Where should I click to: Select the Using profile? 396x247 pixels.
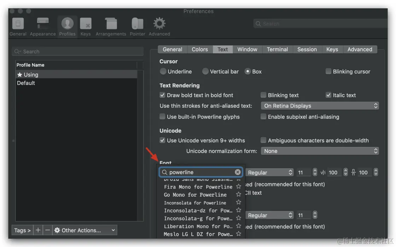pyautogui.click(x=76, y=74)
